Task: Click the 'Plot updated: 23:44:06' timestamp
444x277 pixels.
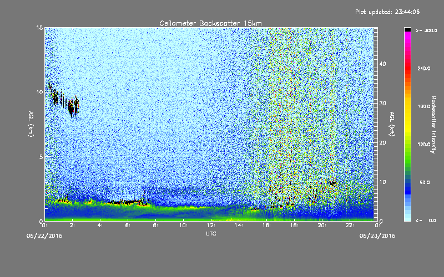Action: [387, 12]
